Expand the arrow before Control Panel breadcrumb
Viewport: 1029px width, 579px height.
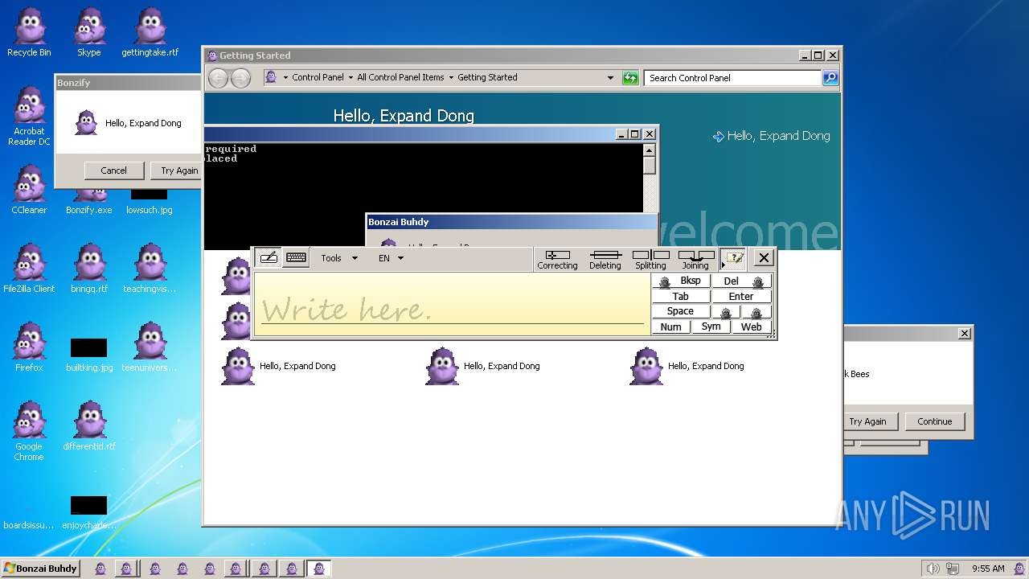click(x=285, y=78)
